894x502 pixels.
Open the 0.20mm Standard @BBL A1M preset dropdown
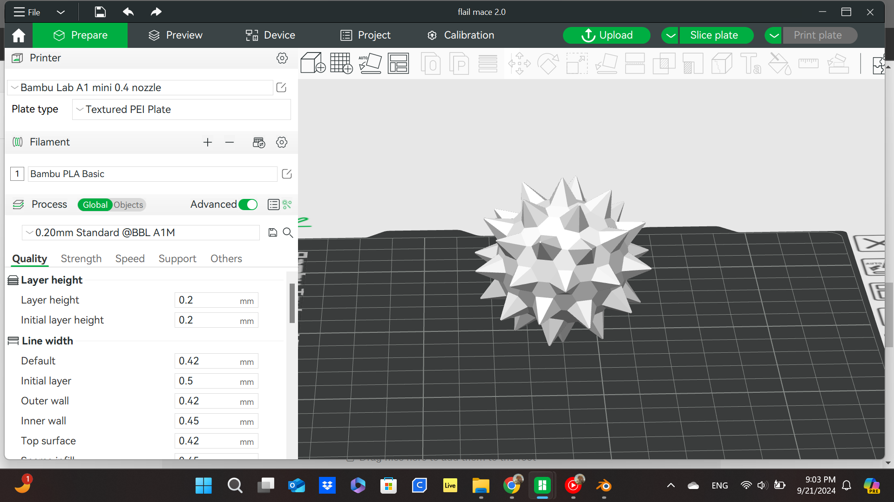[141, 233]
